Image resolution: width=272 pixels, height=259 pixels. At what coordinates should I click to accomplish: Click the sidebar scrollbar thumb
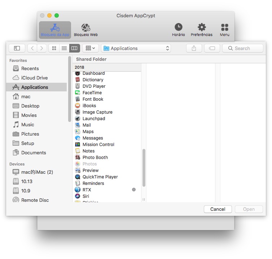[70, 89]
